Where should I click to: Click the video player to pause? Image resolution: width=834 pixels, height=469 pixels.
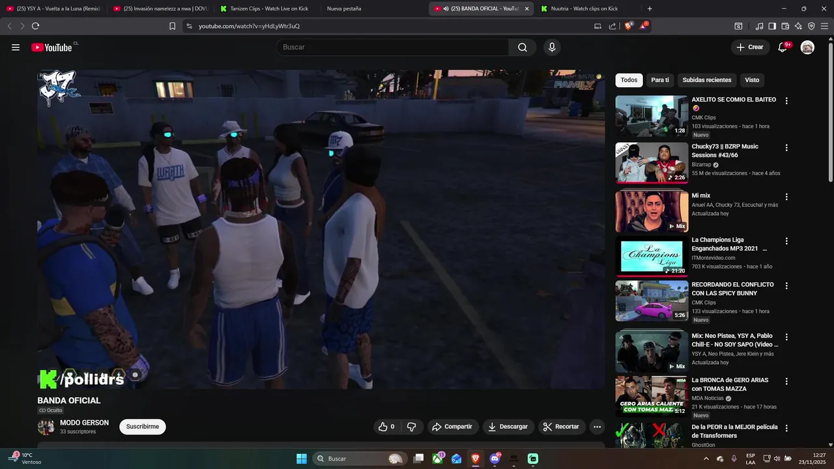[x=321, y=229]
